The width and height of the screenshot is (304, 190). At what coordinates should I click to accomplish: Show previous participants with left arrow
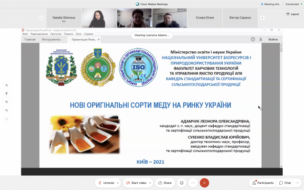tap(41, 18)
